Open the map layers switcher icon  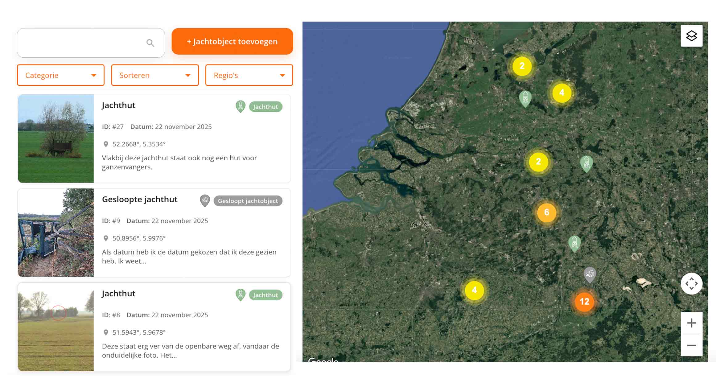[x=691, y=36]
